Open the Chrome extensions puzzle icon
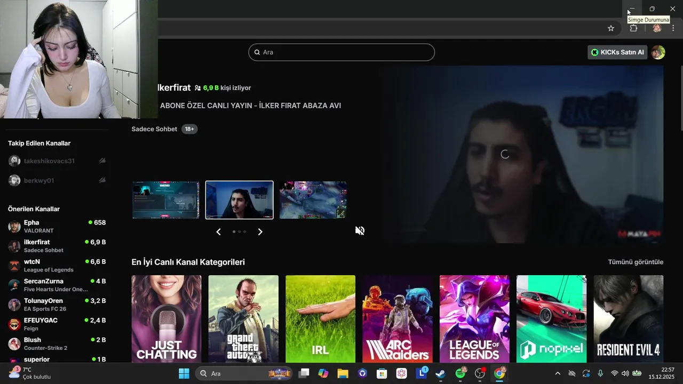Screen dimensions: 683x384 [x=633, y=28]
